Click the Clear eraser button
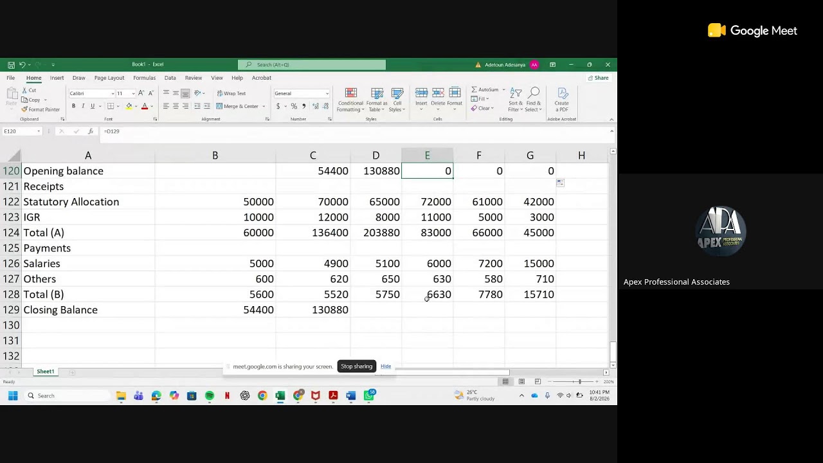The image size is (823, 463). pos(482,109)
